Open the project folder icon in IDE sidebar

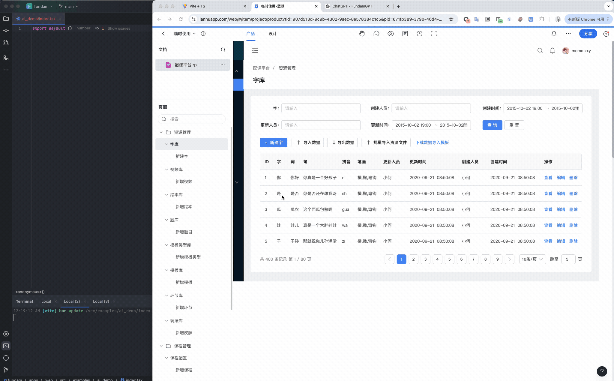coord(6,19)
